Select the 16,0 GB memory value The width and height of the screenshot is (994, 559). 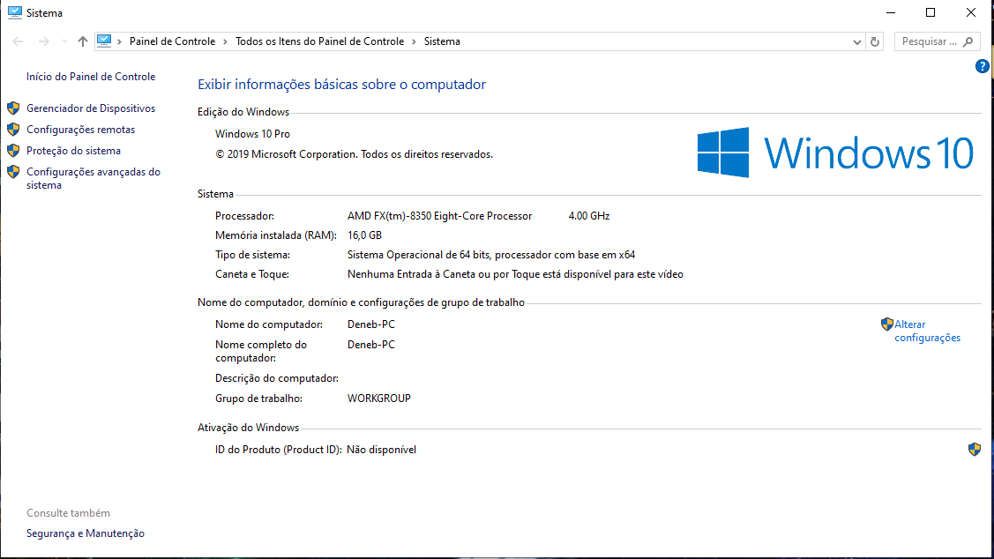click(x=364, y=235)
